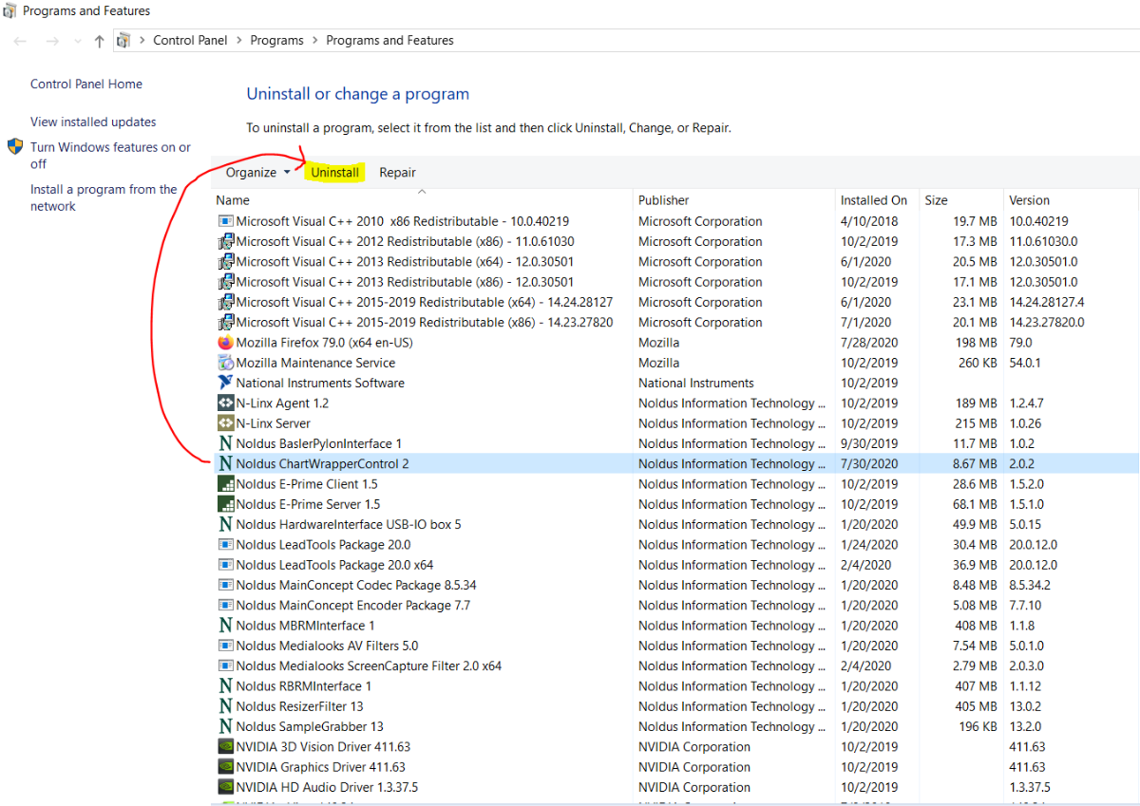
Task: Click the Control Panel icon in address bar
Action: (123, 41)
